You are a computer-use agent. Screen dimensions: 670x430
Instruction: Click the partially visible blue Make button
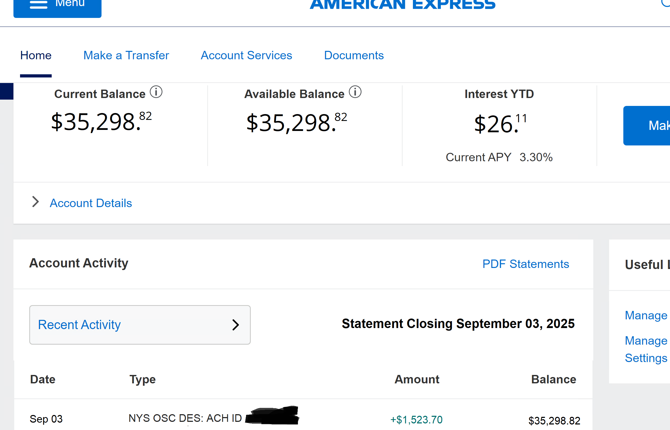(647, 126)
